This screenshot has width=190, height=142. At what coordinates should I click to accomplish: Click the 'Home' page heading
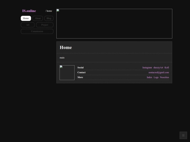[66, 47]
